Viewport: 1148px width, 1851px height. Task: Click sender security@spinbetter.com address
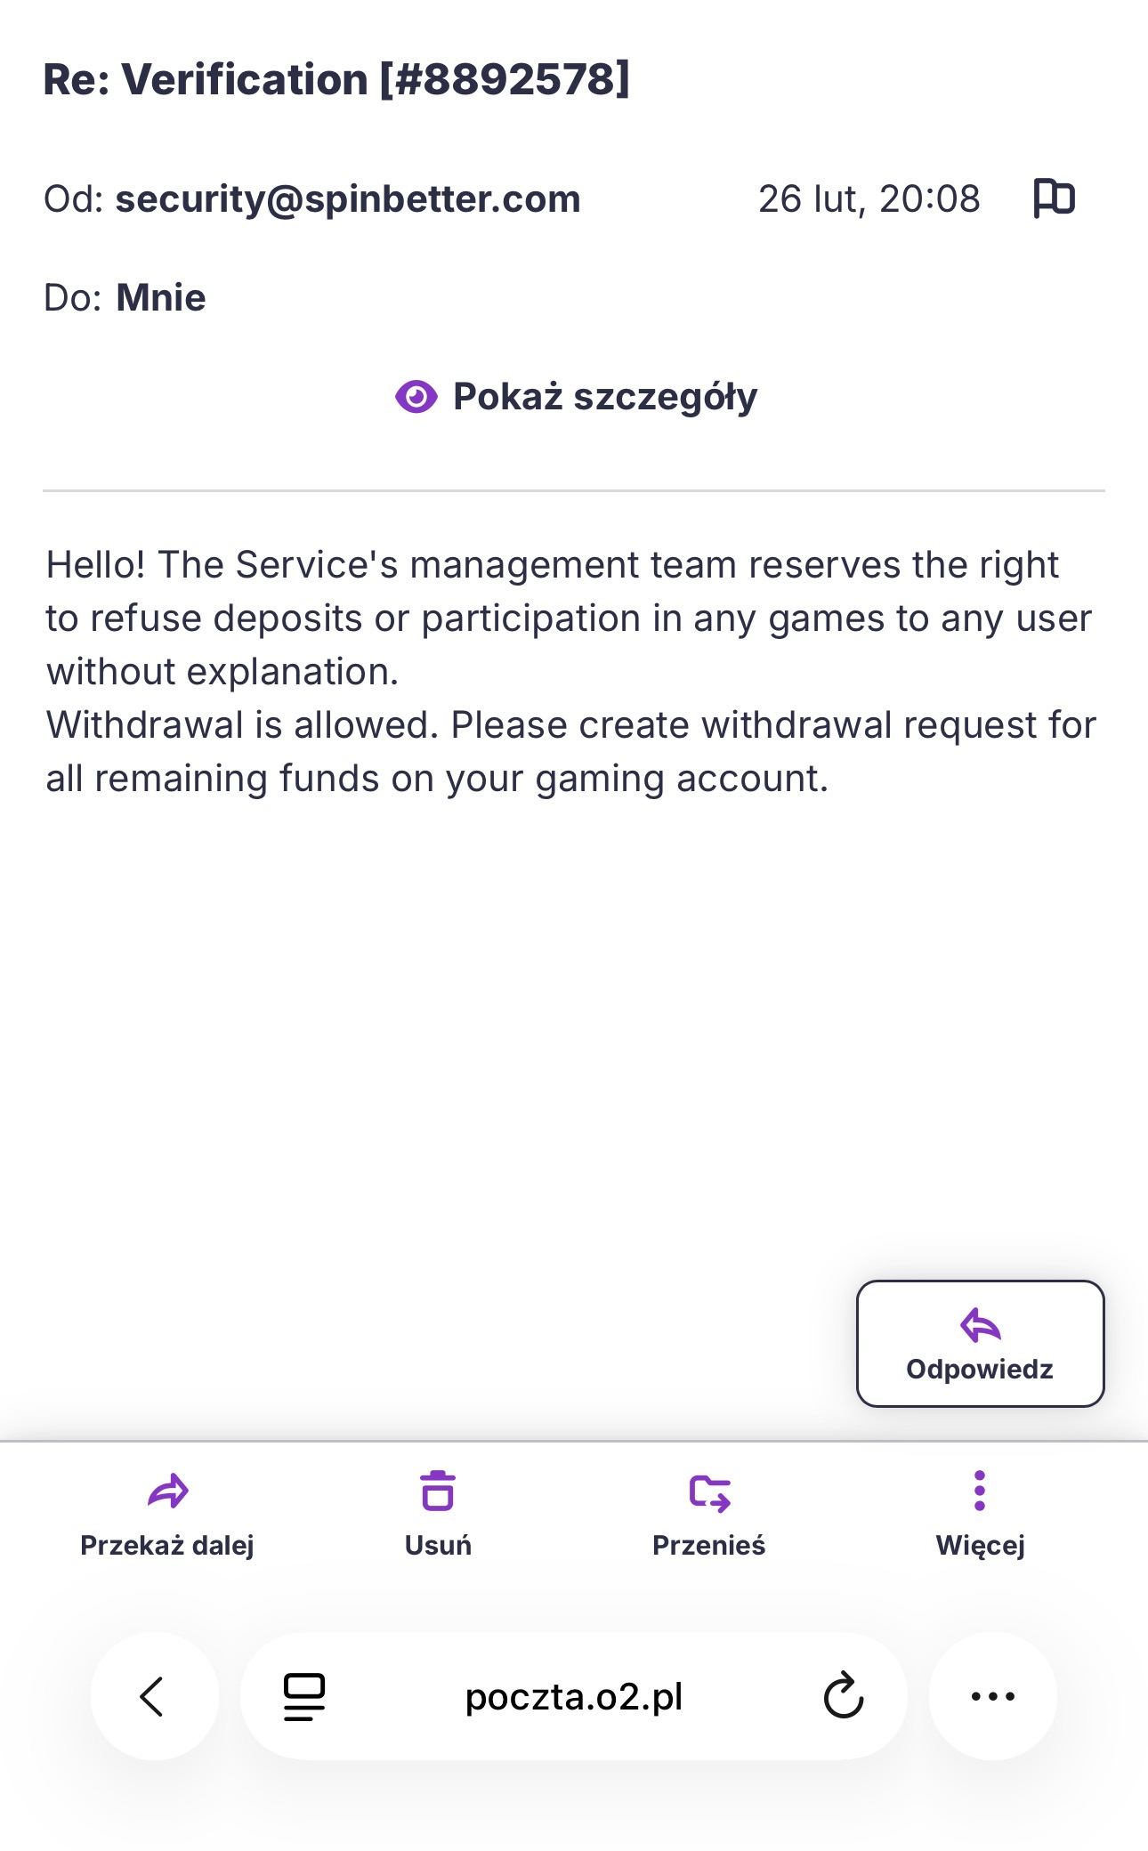[348, 198]
